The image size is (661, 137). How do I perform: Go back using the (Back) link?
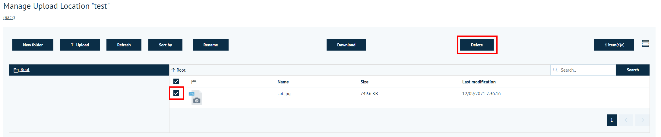point(9,17)
